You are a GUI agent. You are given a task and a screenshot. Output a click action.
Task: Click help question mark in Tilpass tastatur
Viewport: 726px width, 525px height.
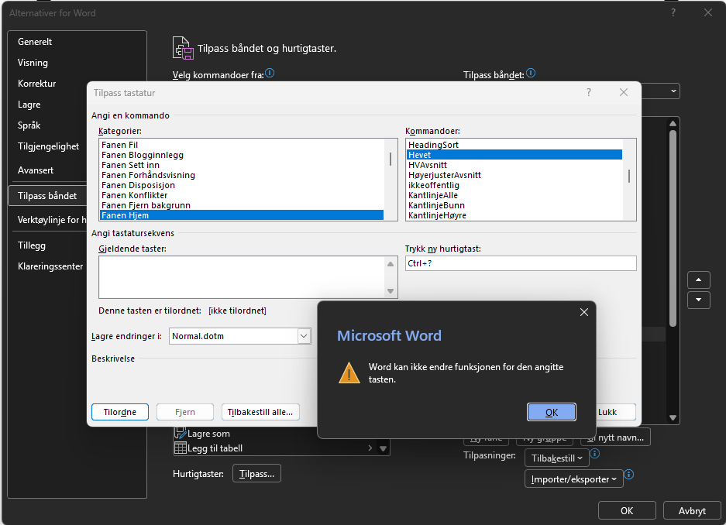tap(589, 92)
